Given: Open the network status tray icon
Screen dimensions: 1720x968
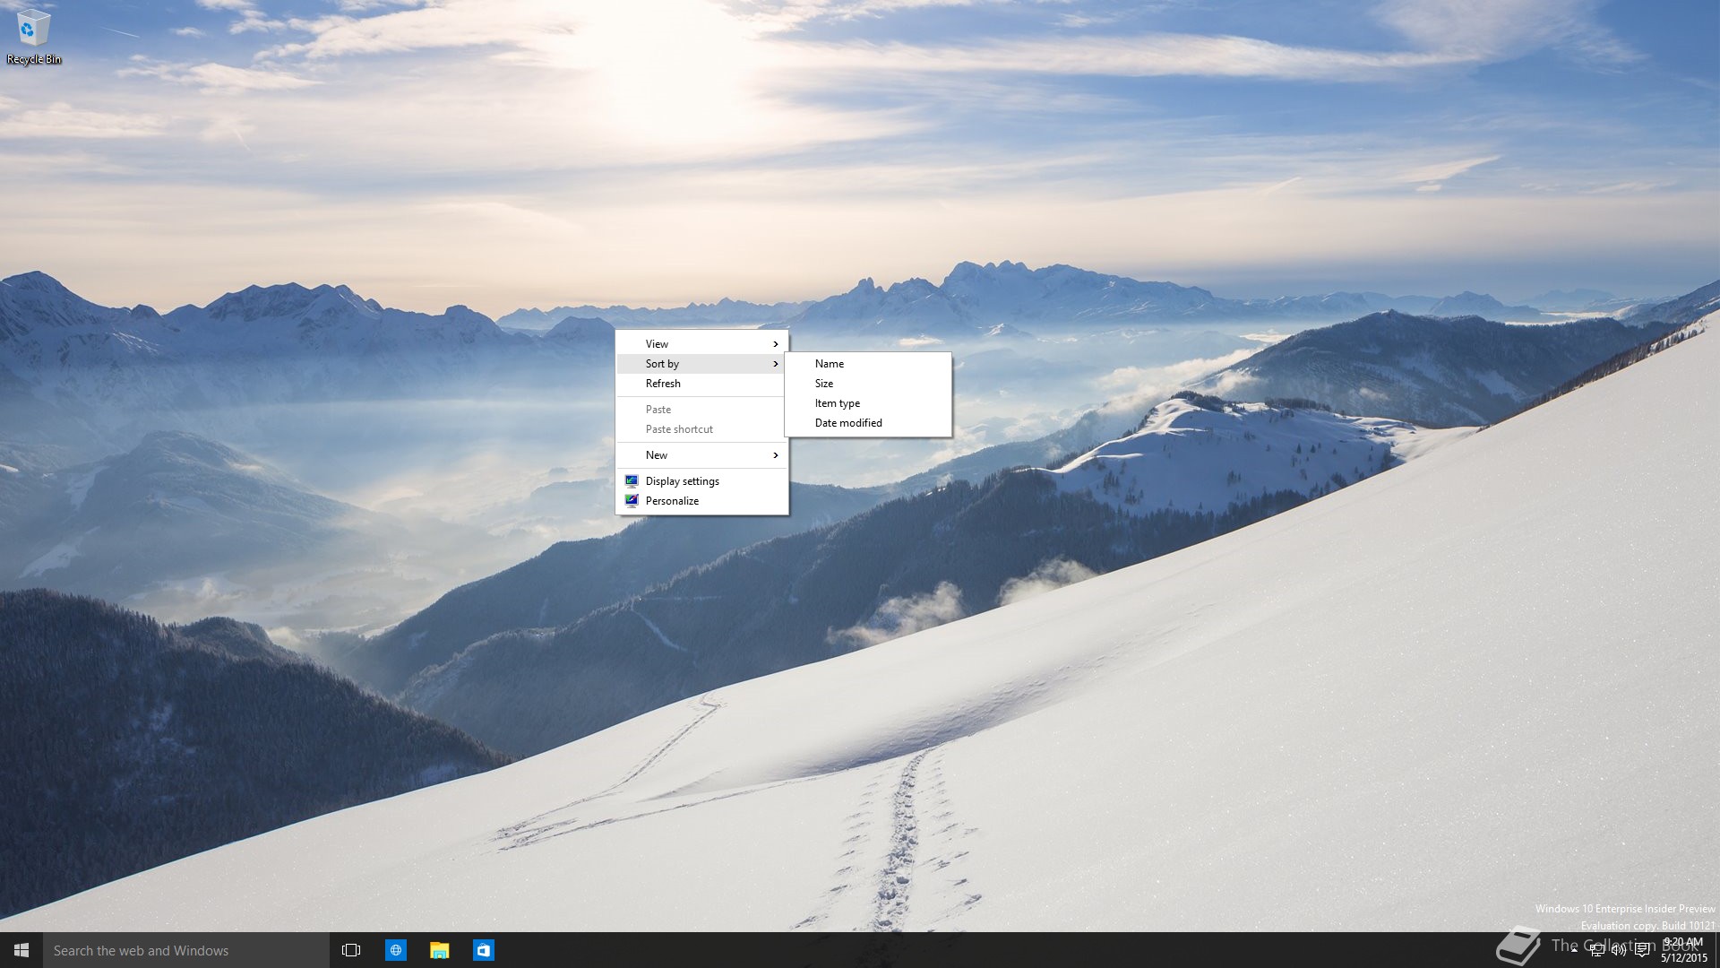Looking at the screenshot, I should [x=1596, y=950].
